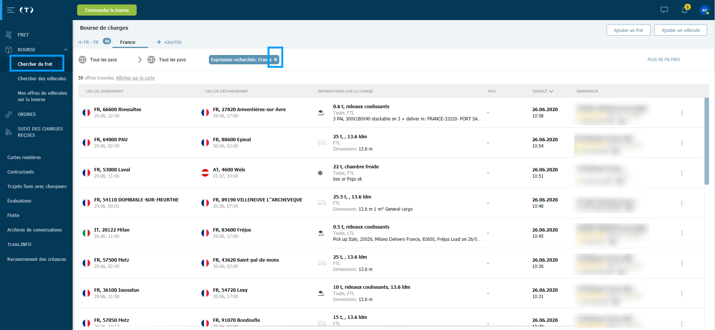Add a new search tab with AJOUTER
This screenshot has width=715, height=330.
coord(173,42)
